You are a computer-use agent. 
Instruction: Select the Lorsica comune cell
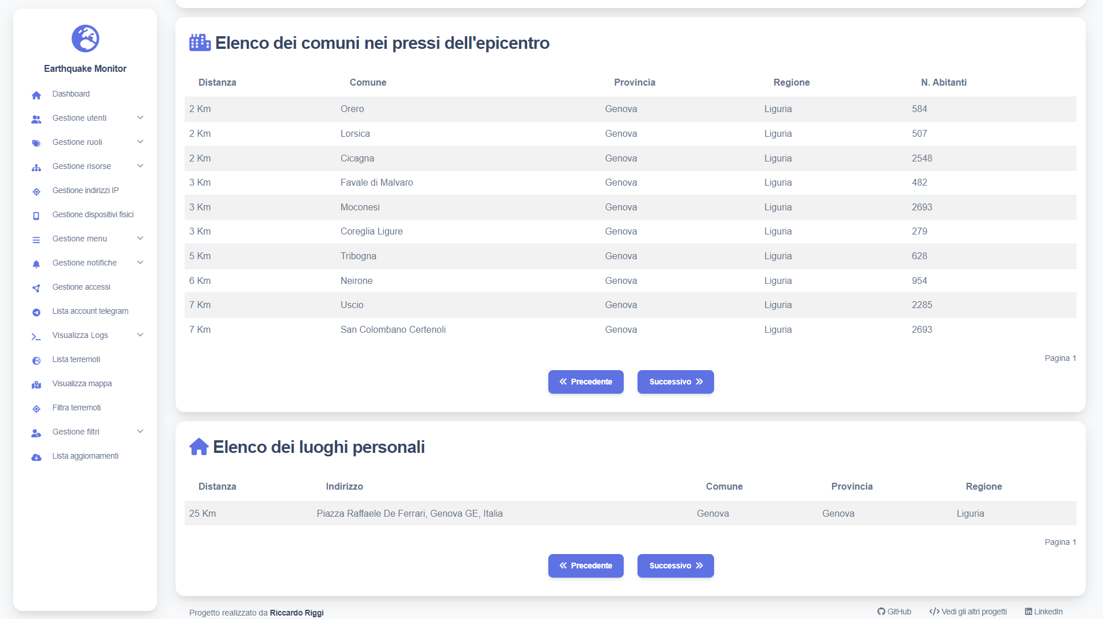click(355, 133)
